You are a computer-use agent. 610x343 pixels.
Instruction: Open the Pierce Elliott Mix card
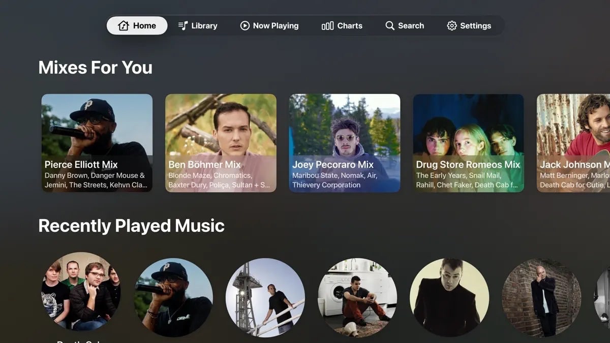pos(97,143)
